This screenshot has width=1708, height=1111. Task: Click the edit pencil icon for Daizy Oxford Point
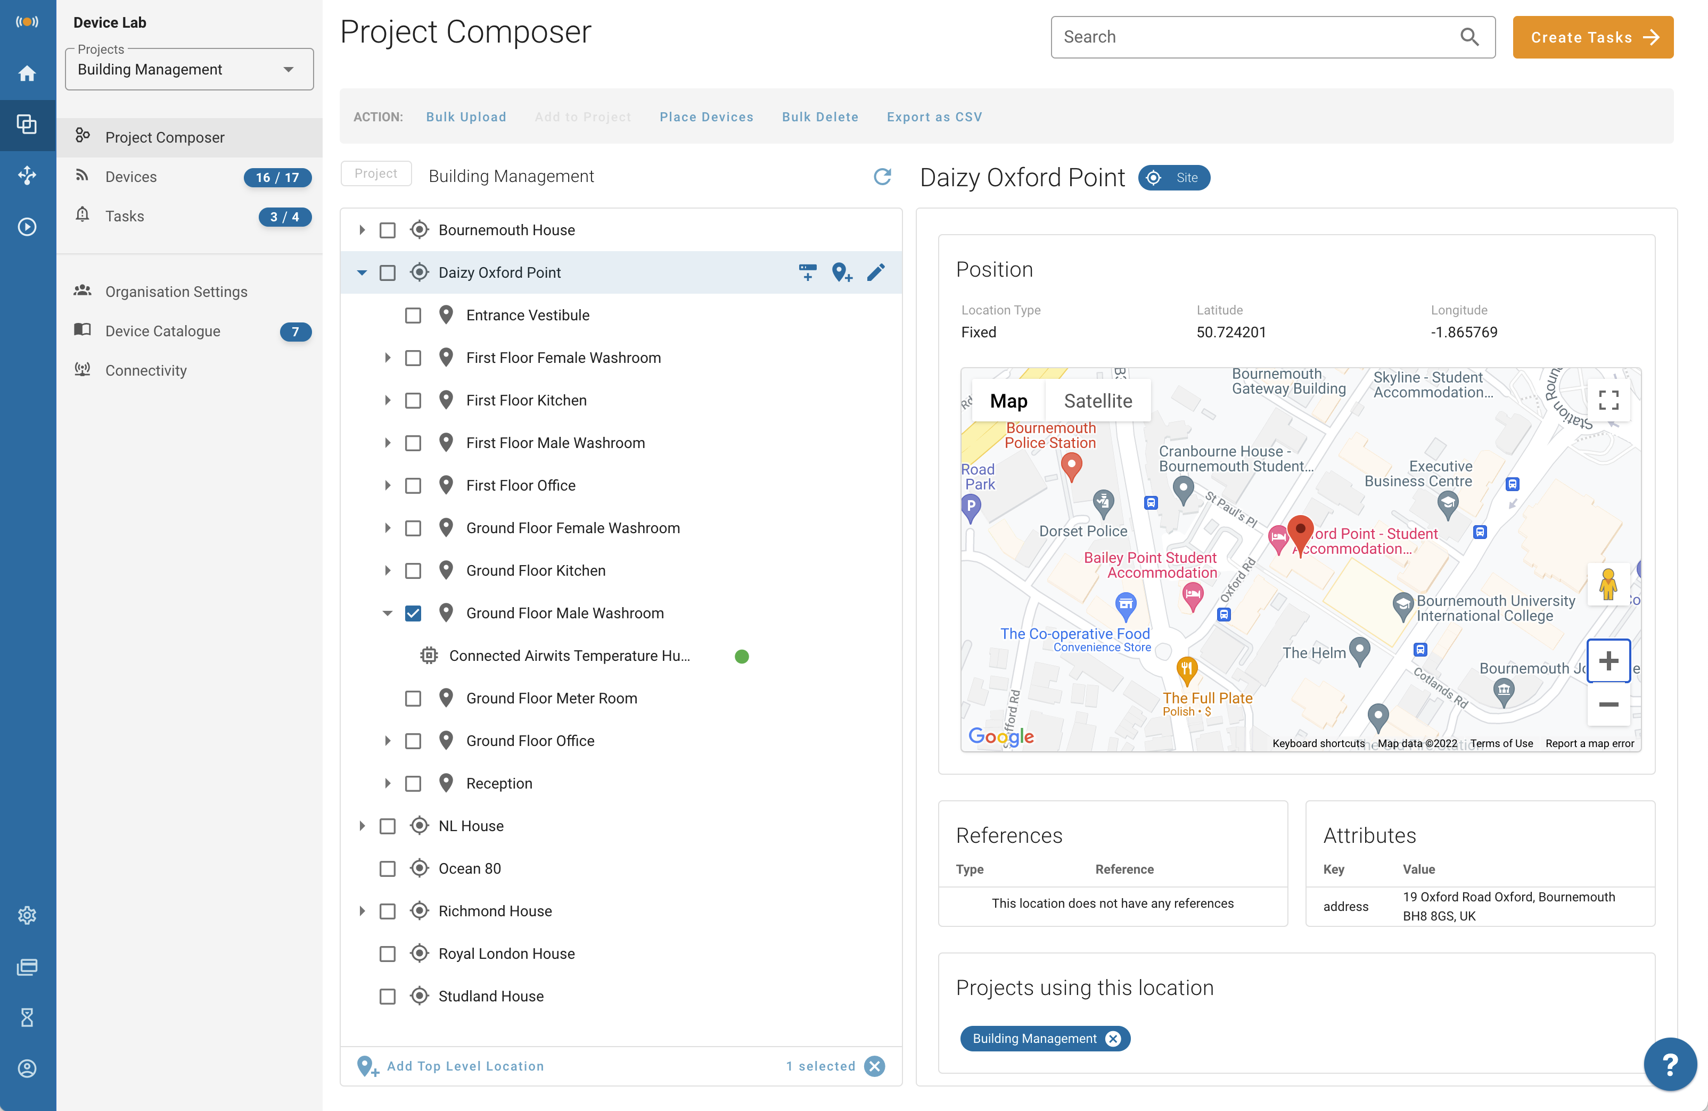(875, 272)
